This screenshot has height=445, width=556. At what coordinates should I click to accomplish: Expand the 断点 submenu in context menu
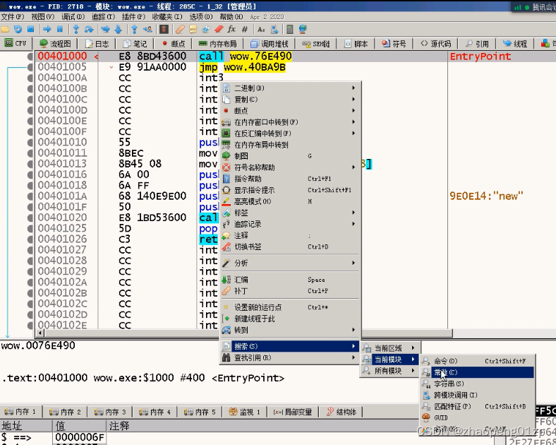click(289, 111)
